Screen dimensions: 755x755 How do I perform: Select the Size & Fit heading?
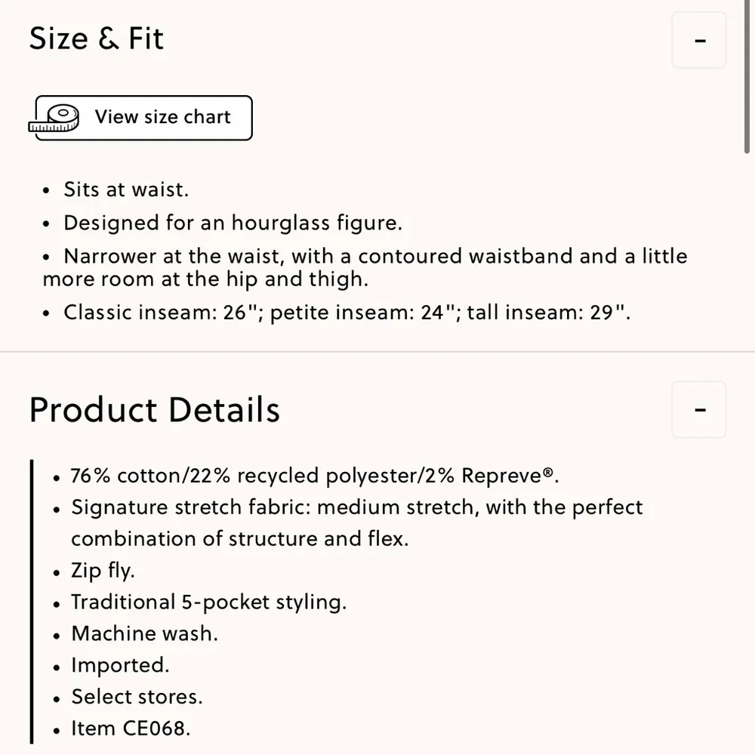96,38
